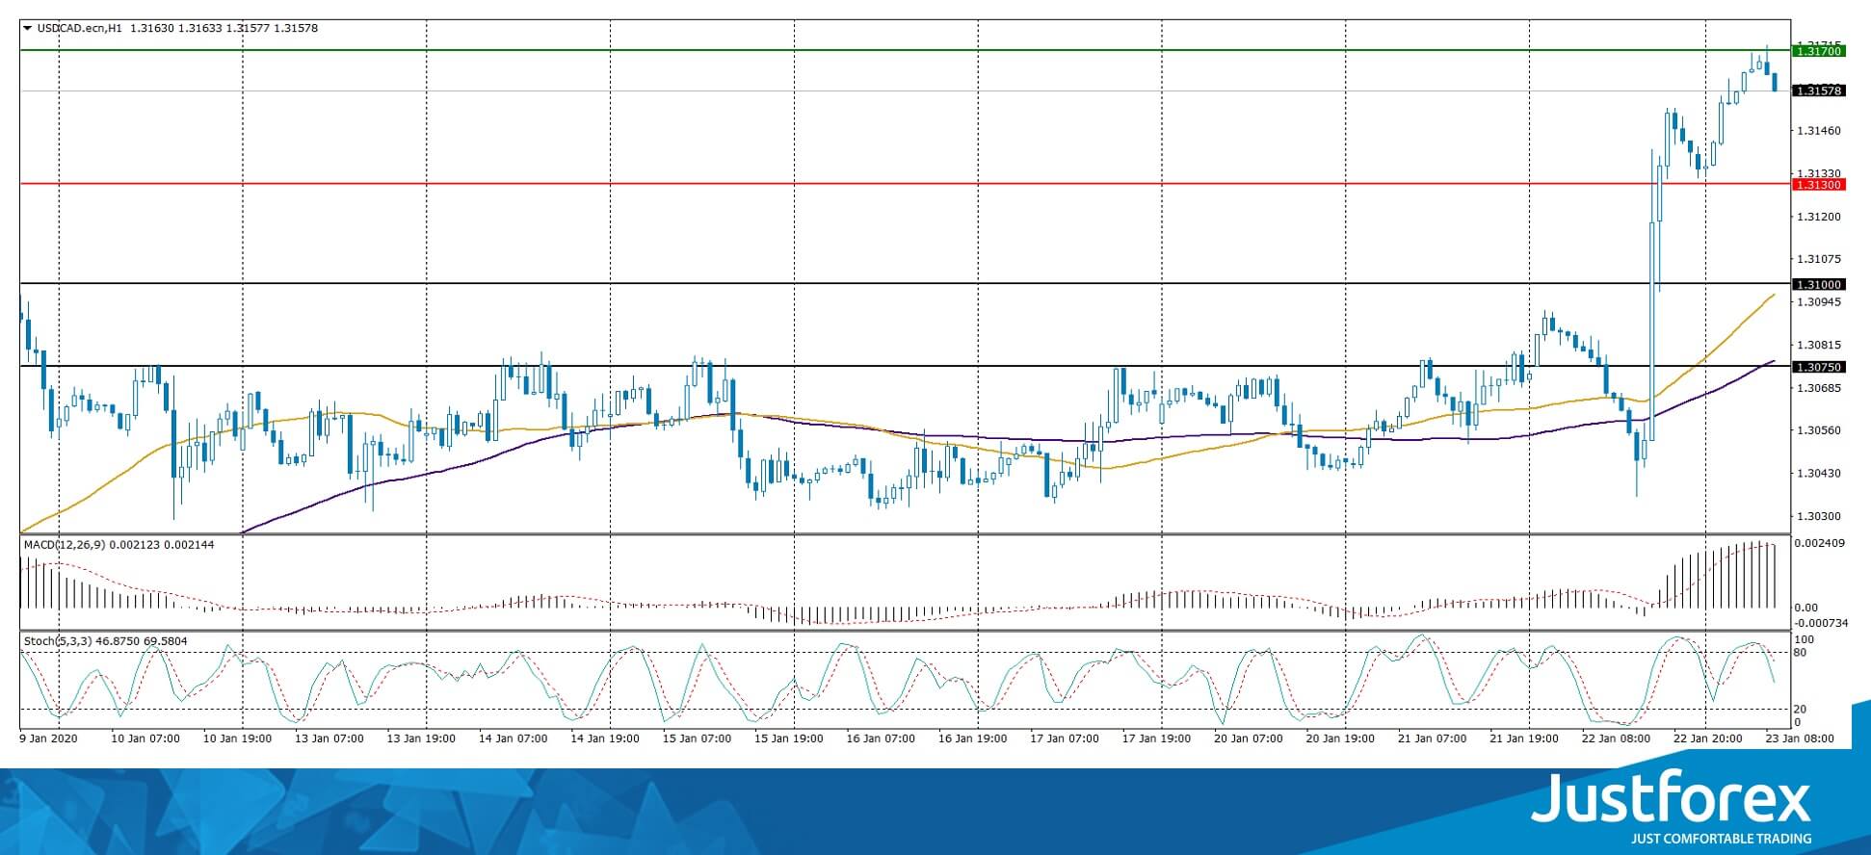The height and width of the screenshot is (855, 1871).
Task: Click the 20 Jan 19:00 time label
Action: click(x=1339, y=738)
